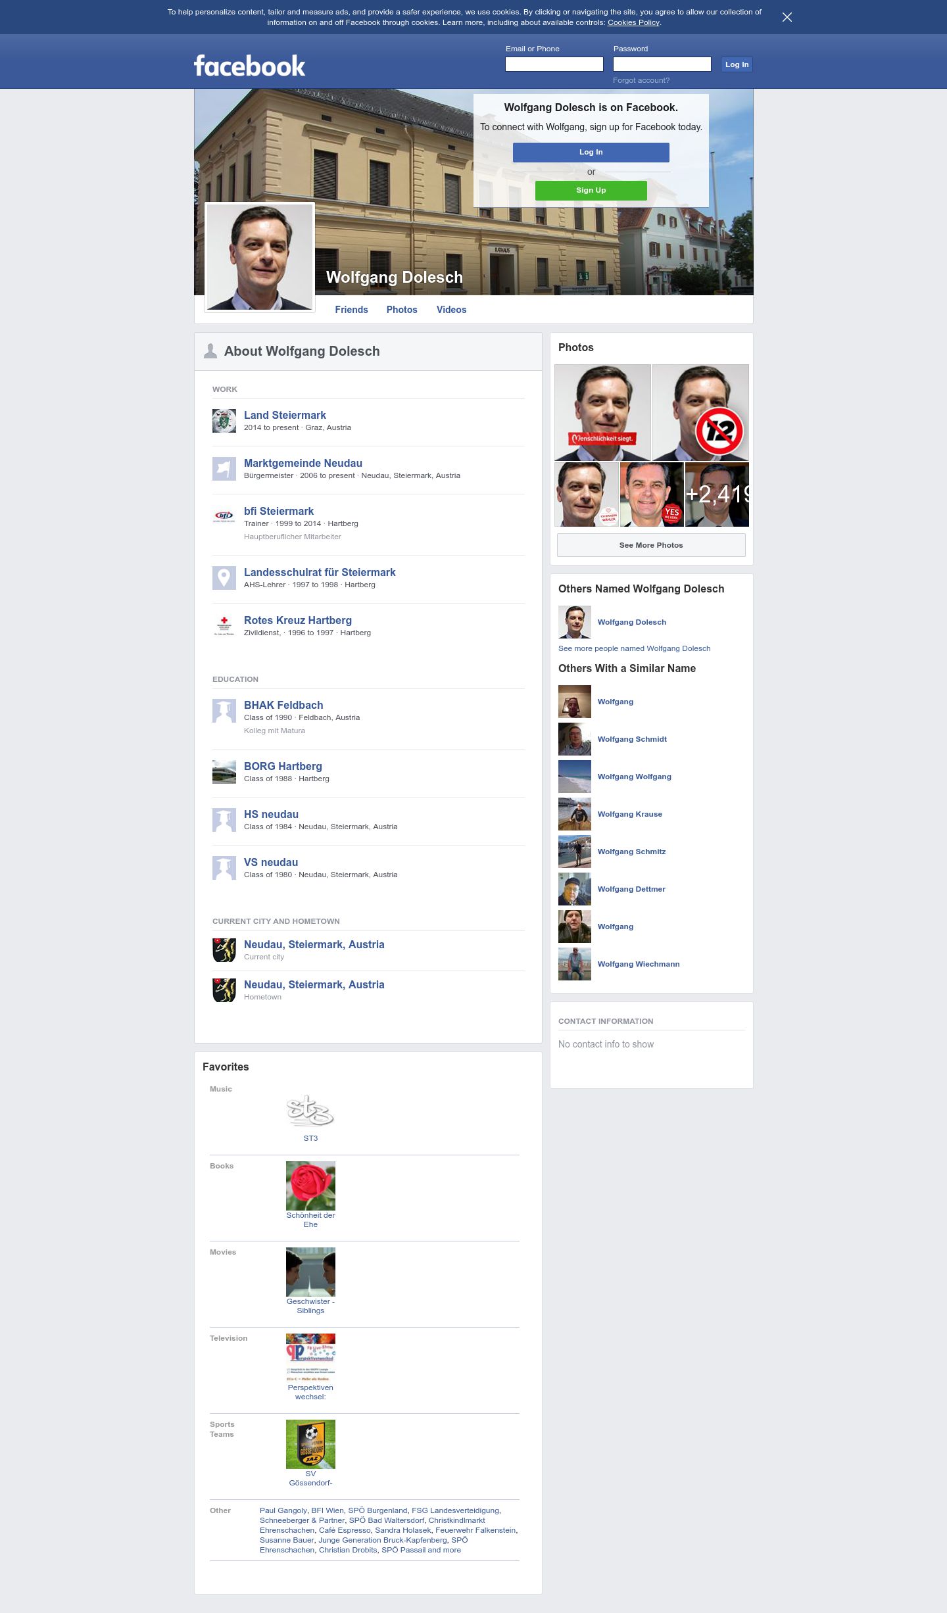Viewport: 947px width, 1613px height.
Task: Focus the Password input field
Action: (x=662, y=64)
